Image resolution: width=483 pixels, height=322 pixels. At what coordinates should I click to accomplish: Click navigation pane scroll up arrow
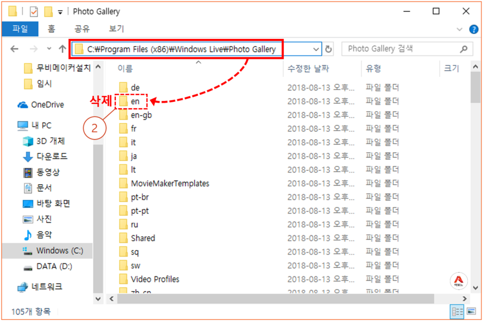98,67
